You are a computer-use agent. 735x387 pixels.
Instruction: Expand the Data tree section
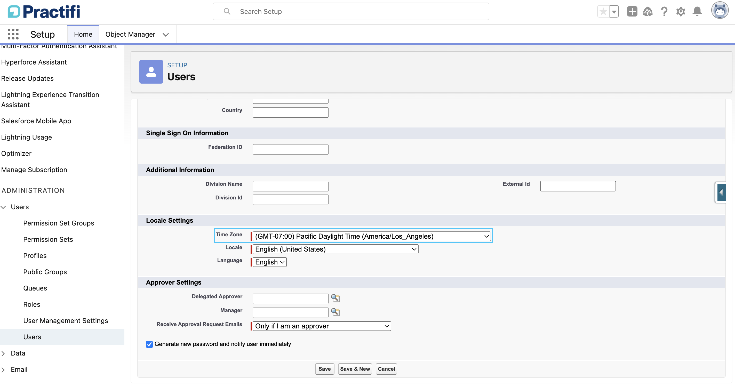point(3,353)
